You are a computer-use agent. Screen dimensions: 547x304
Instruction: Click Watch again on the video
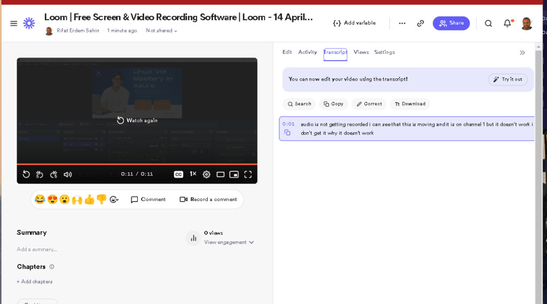pyautogui.click(x=137, y=121)
